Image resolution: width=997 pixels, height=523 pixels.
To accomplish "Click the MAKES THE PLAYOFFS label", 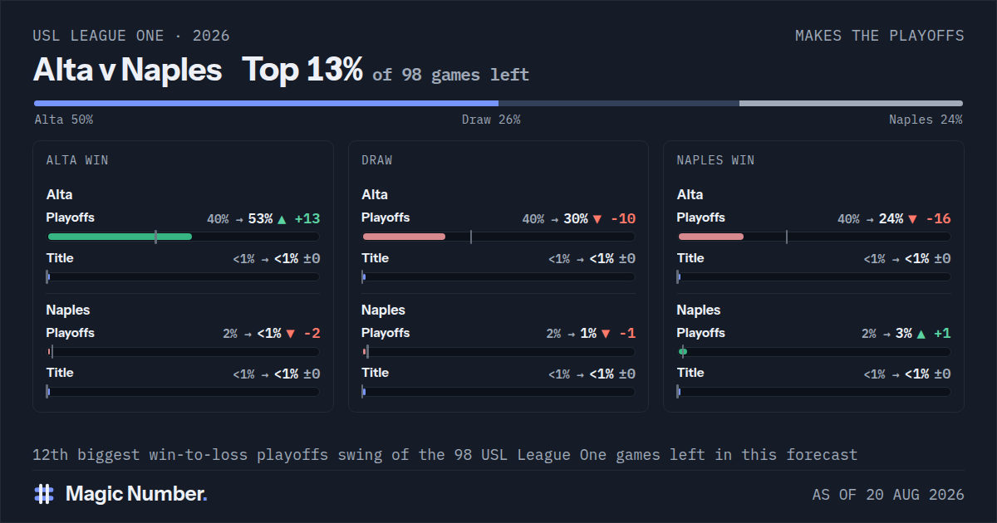I will [x=880, y=36].
